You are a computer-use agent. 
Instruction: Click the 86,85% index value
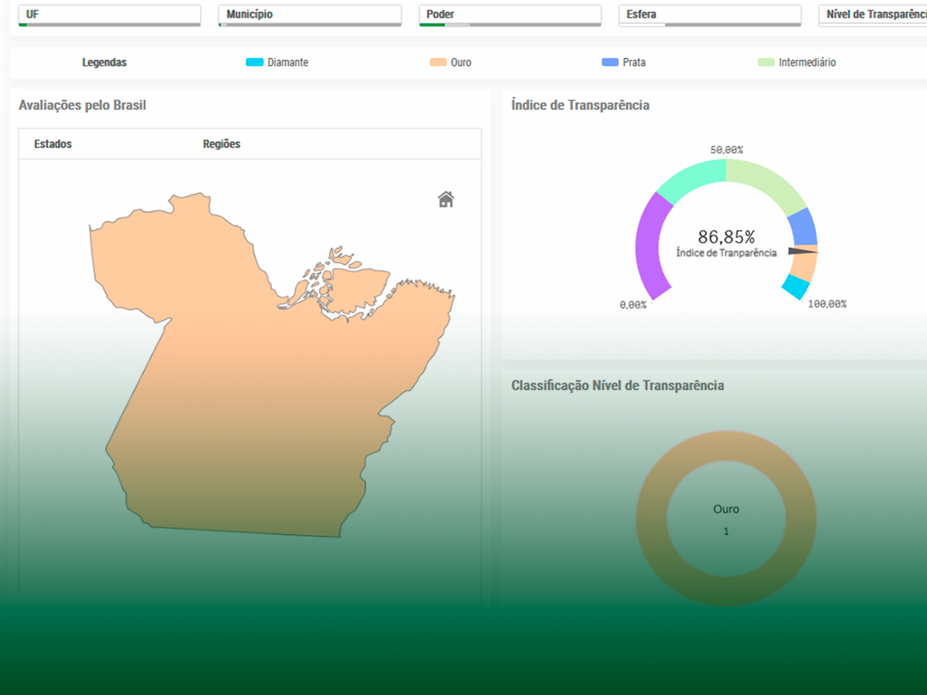(726, 237)
